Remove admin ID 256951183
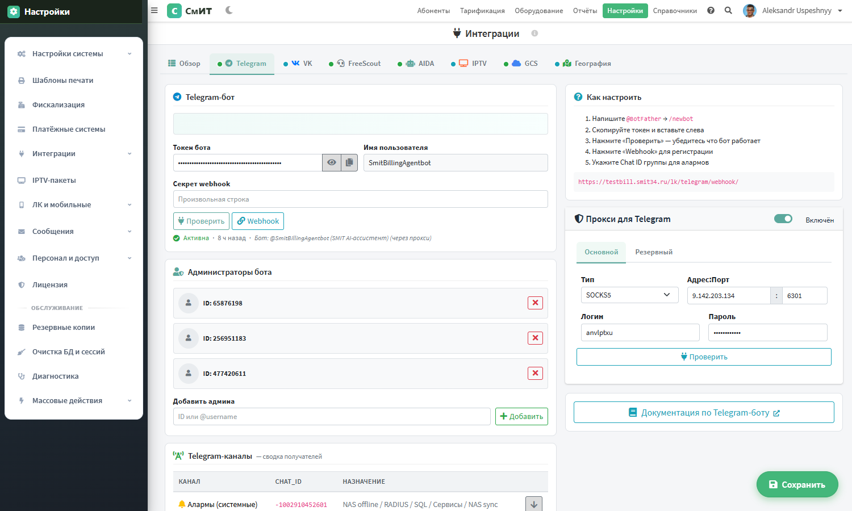Image resolution: width=852 pixels, height=511 pixels. [x=535, y=338]
